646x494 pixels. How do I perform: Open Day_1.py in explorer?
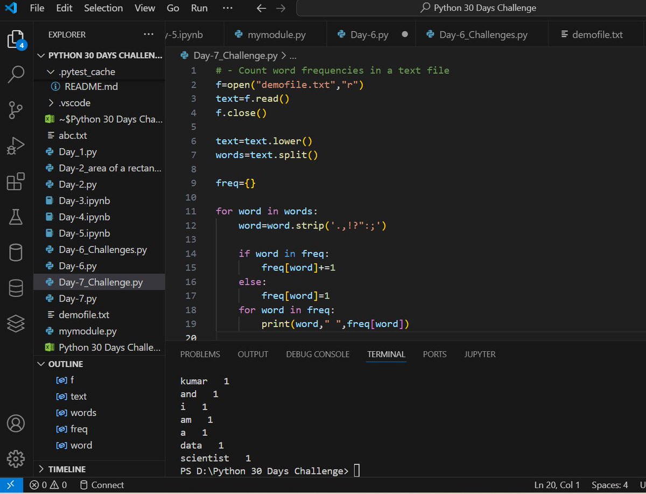100,152
